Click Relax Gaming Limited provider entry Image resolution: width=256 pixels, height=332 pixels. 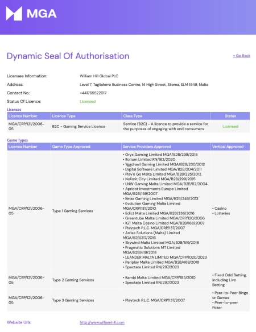tap(160, 198)
